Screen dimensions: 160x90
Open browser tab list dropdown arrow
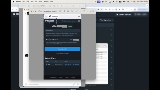(x=147, y=5)
